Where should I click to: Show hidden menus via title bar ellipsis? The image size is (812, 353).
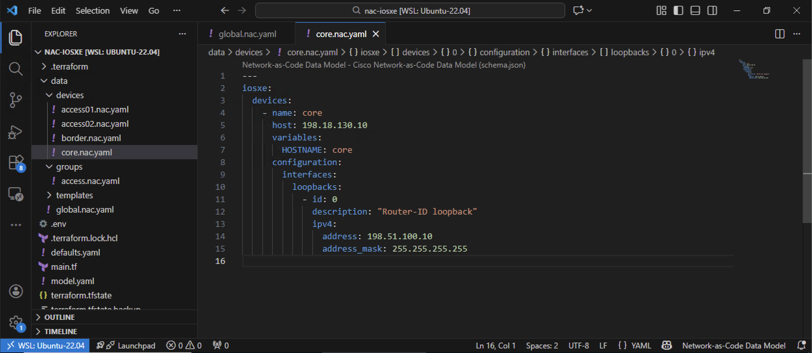pos(177,10)
